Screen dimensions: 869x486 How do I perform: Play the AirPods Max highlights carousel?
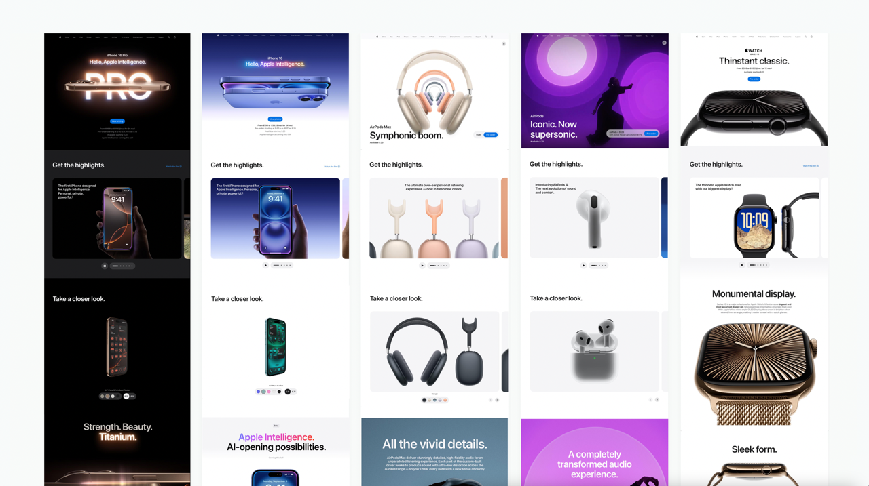point(422,266)
